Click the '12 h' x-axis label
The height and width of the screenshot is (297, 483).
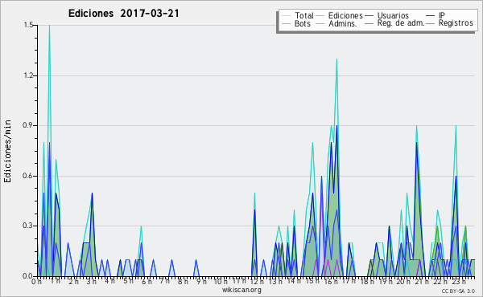(257, 282)
